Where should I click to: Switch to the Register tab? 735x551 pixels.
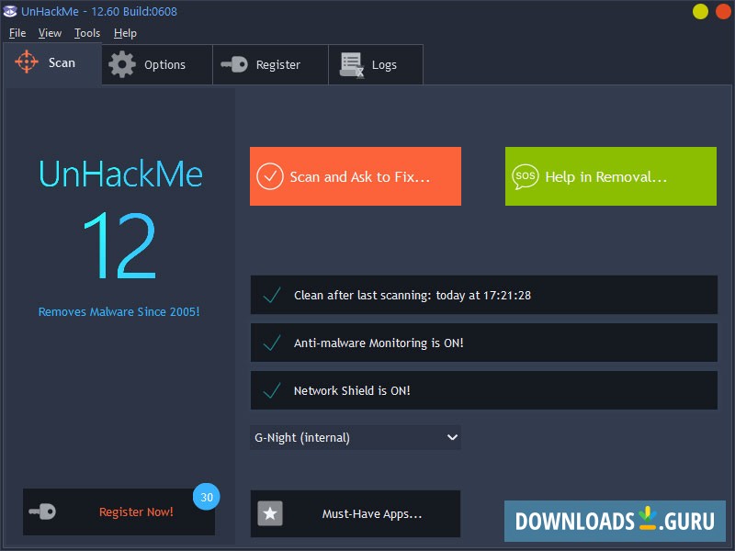[x=270, y=64]
